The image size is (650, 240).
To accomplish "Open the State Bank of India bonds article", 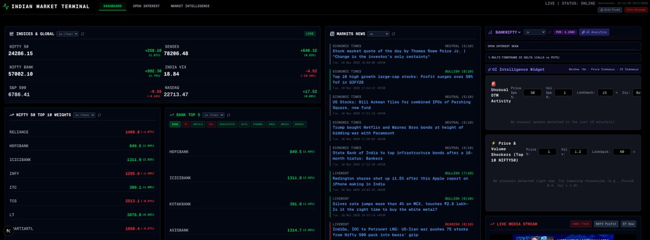I will tap(403, 156).
